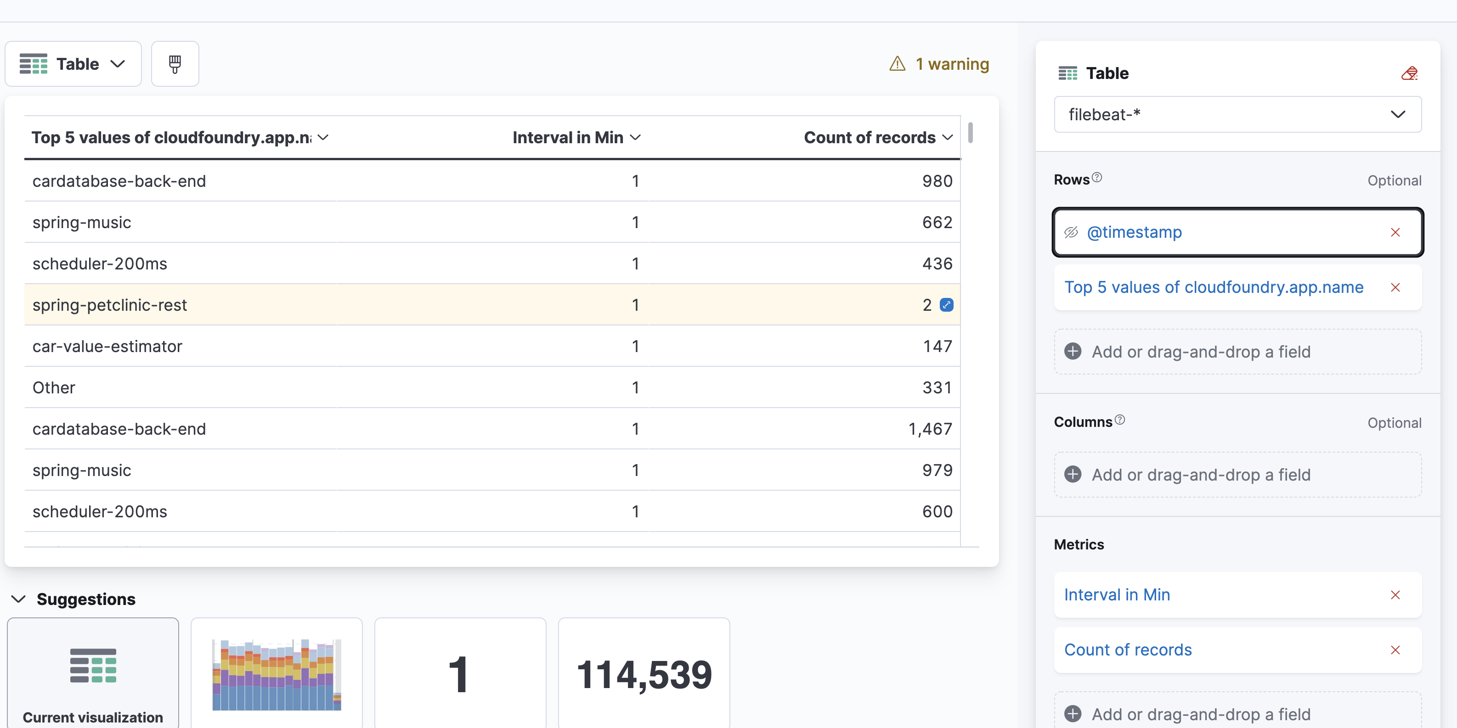This screenshot has width=1457, height=728.
Task: Open Count of records column header menu
Action: click(948, 137)
